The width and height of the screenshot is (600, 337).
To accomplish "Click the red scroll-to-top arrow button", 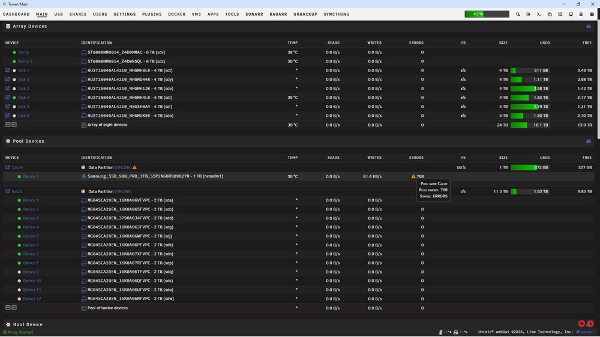I will [x=581, y=324].
